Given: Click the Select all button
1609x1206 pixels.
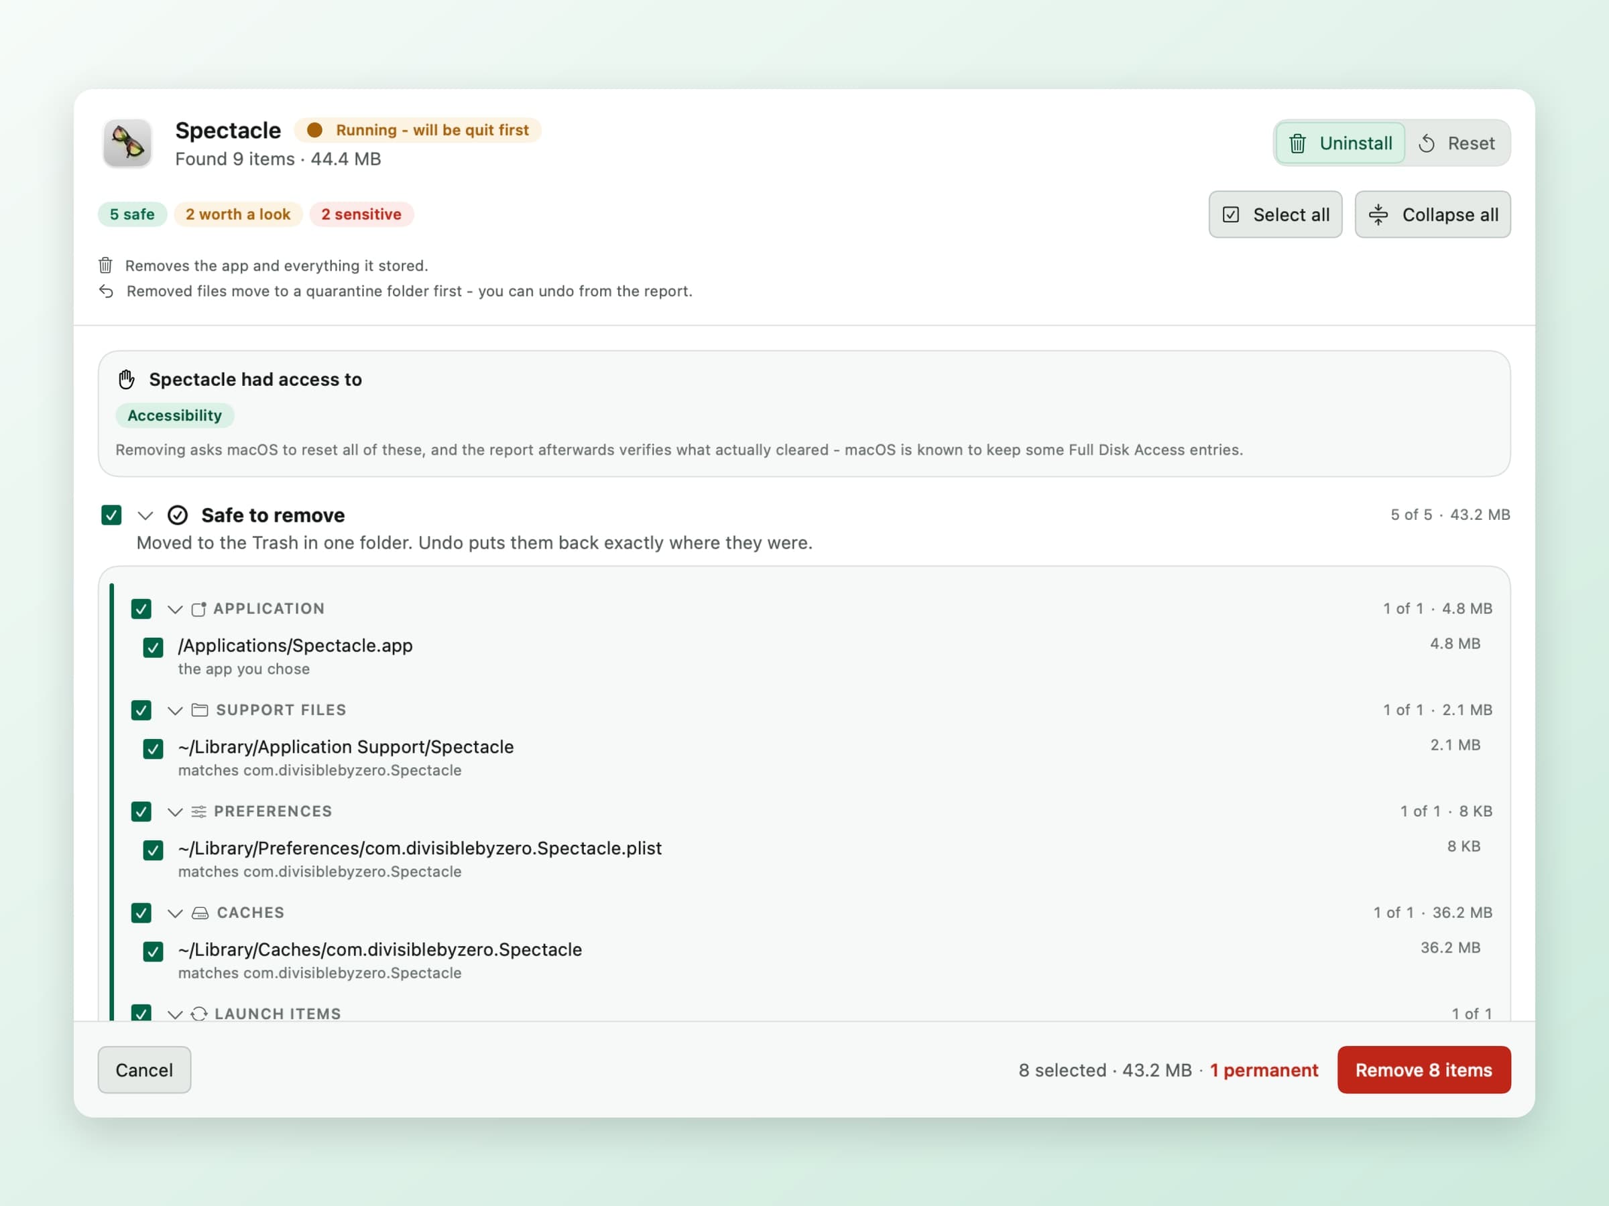Looking at the screenshot, I should (1275, 214).
